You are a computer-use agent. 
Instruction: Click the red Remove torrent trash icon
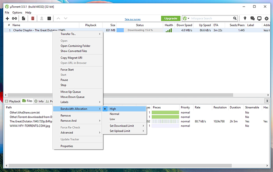pos(32,18)
